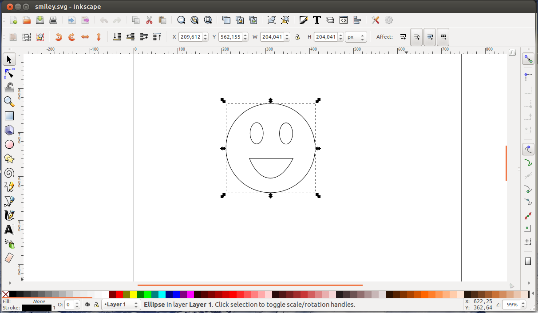Select the Calligraphy tool
538x313 pixels.
point(9,215)
